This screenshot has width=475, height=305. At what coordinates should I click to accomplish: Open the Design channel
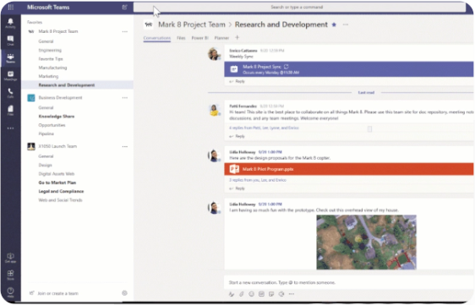click(x=45, y=165)
